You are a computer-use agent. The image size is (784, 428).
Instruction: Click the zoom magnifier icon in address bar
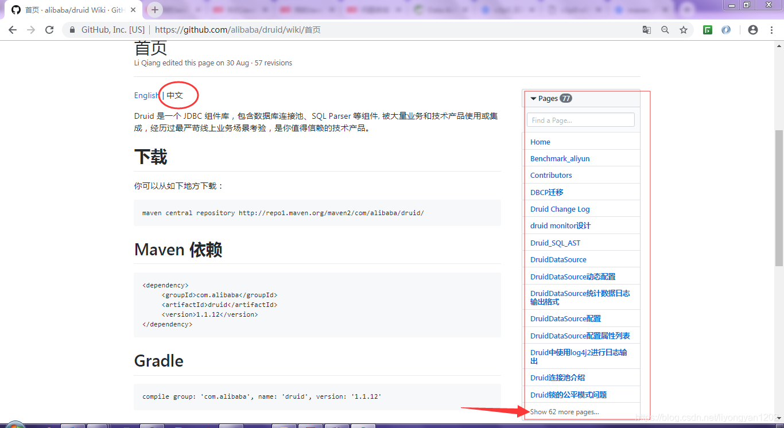click(665, 30)
